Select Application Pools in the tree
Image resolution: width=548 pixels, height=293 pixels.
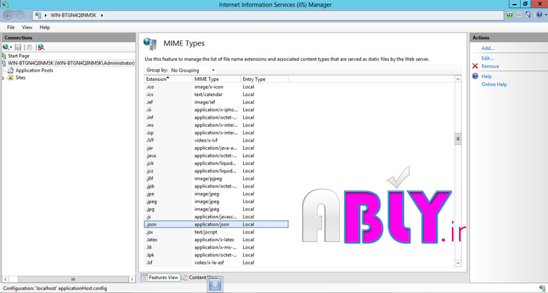pos(34,70)
